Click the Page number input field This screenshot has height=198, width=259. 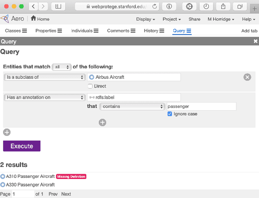[23, 194]
